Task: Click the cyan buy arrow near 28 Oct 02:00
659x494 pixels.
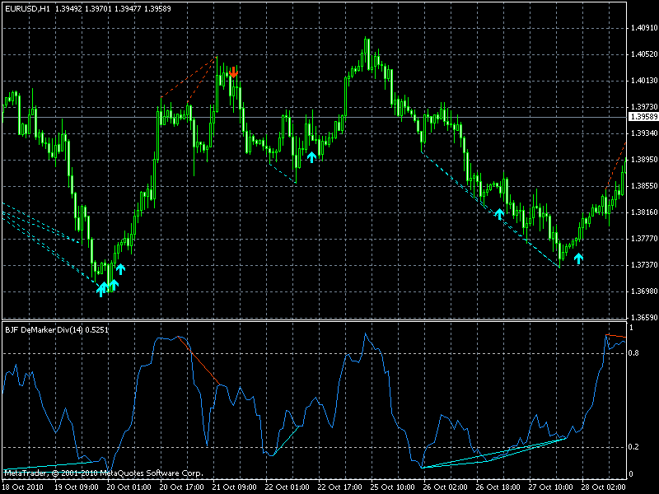Action: tap(579, 259)
